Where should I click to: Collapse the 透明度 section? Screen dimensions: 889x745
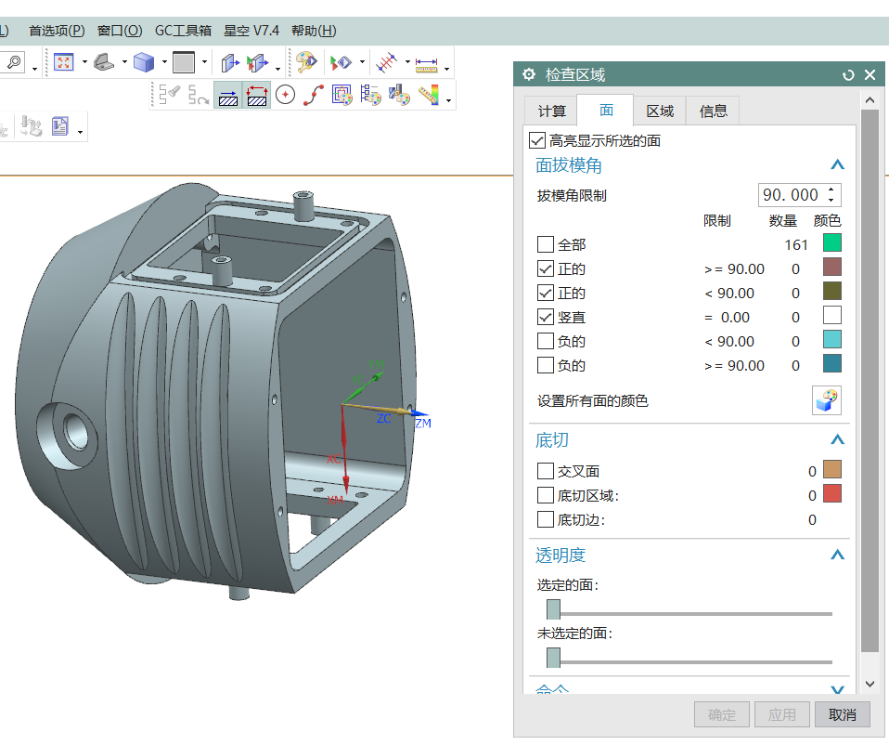837,555
